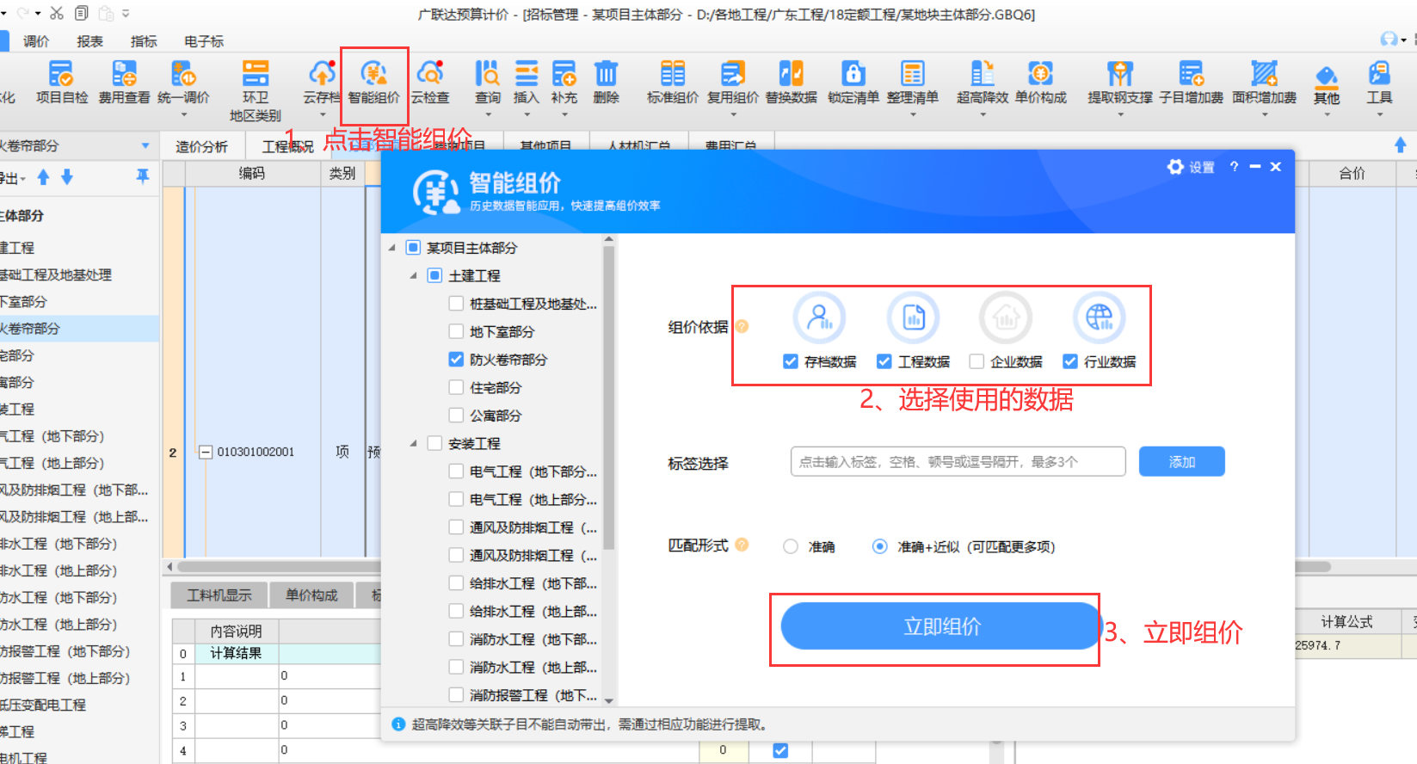This screenshot has height=764, width=1417.
Task: Open 标准组价 in the toolbar
Action: pos(673,83)
